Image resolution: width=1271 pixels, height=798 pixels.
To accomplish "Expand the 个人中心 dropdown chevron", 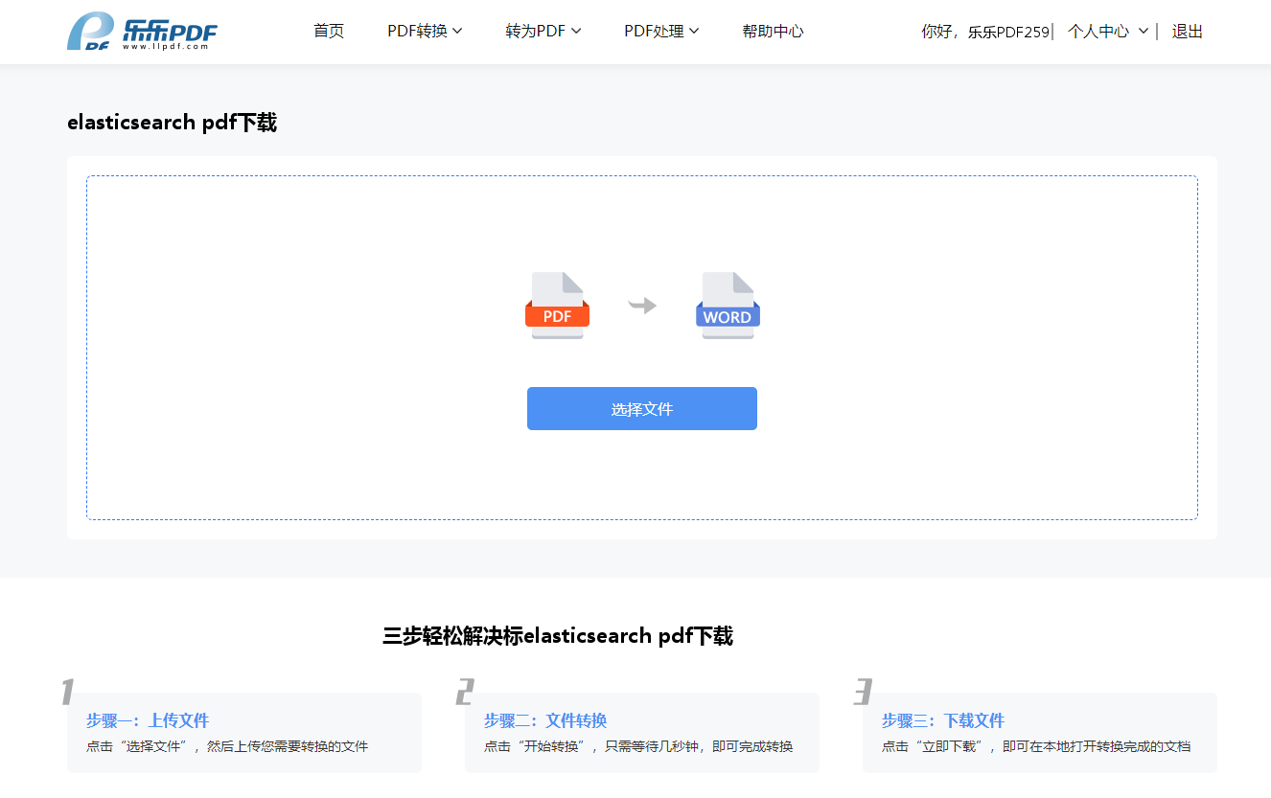I will click(1144, 32).
